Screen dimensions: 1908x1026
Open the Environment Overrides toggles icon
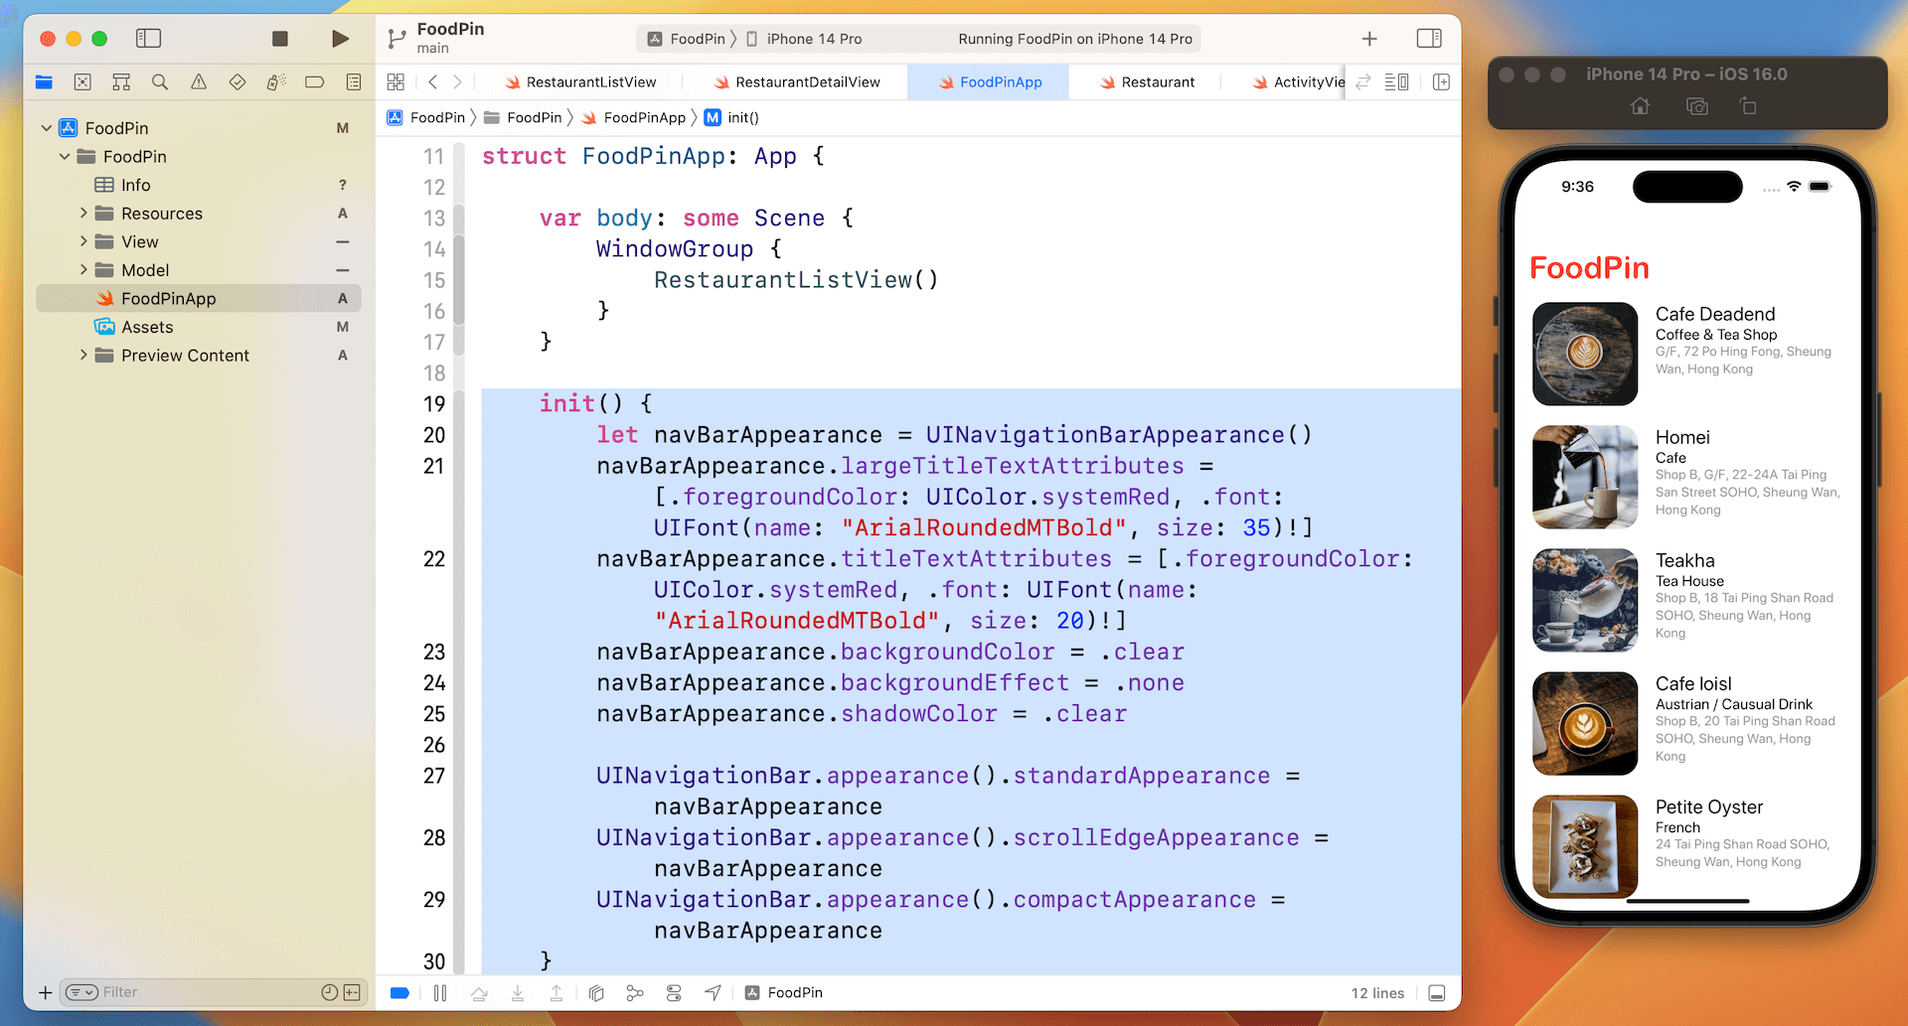coord(674,992)
